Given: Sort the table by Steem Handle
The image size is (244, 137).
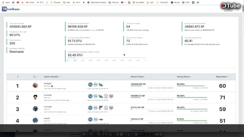Looking at the screenshot, I should (51, 76).
